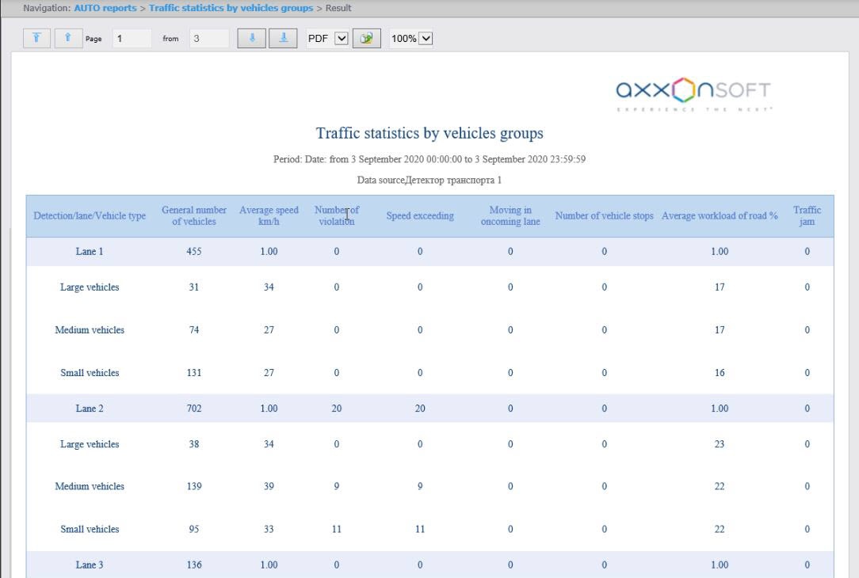Click the Detection/lane/Vehicle type column header
This screenshot has height=578, width=859.
click(90, 216)
